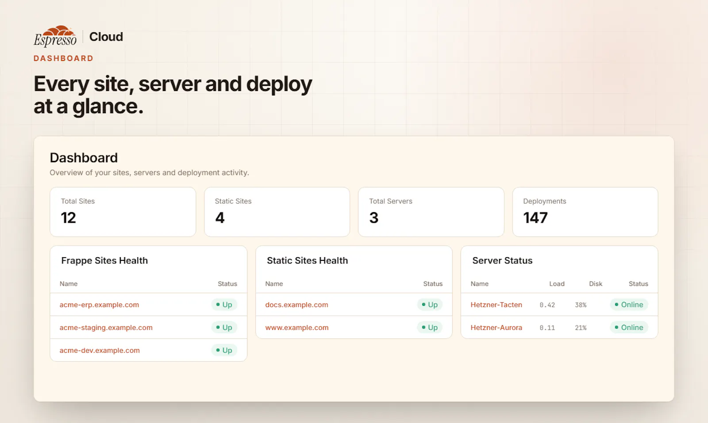Click Up status badge for docs.example.com

click(430, 305)
